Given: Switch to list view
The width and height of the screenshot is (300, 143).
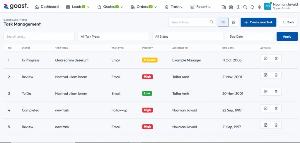Looking at the screenshot, I should [x=223, y=22].
